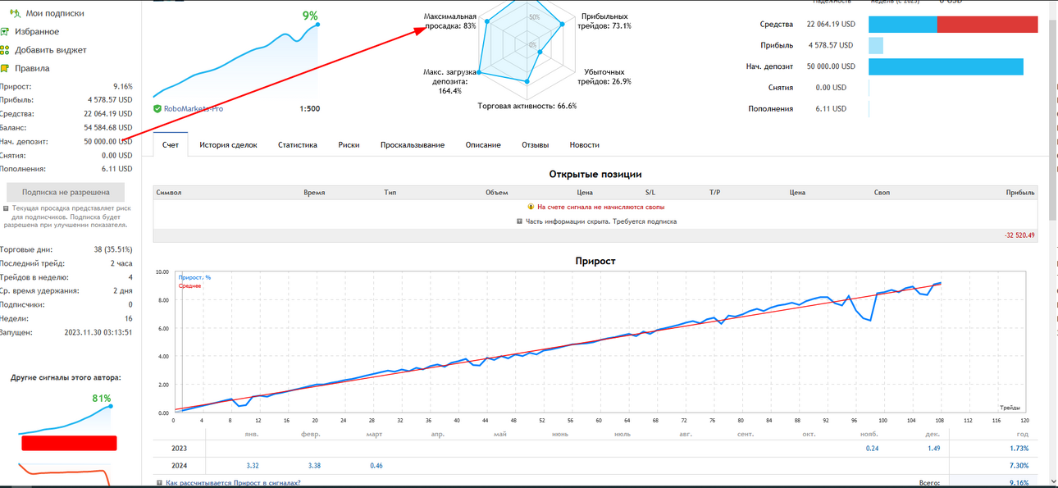Click the 'Торговые дни: 38 (35.51%)' row

66,249
